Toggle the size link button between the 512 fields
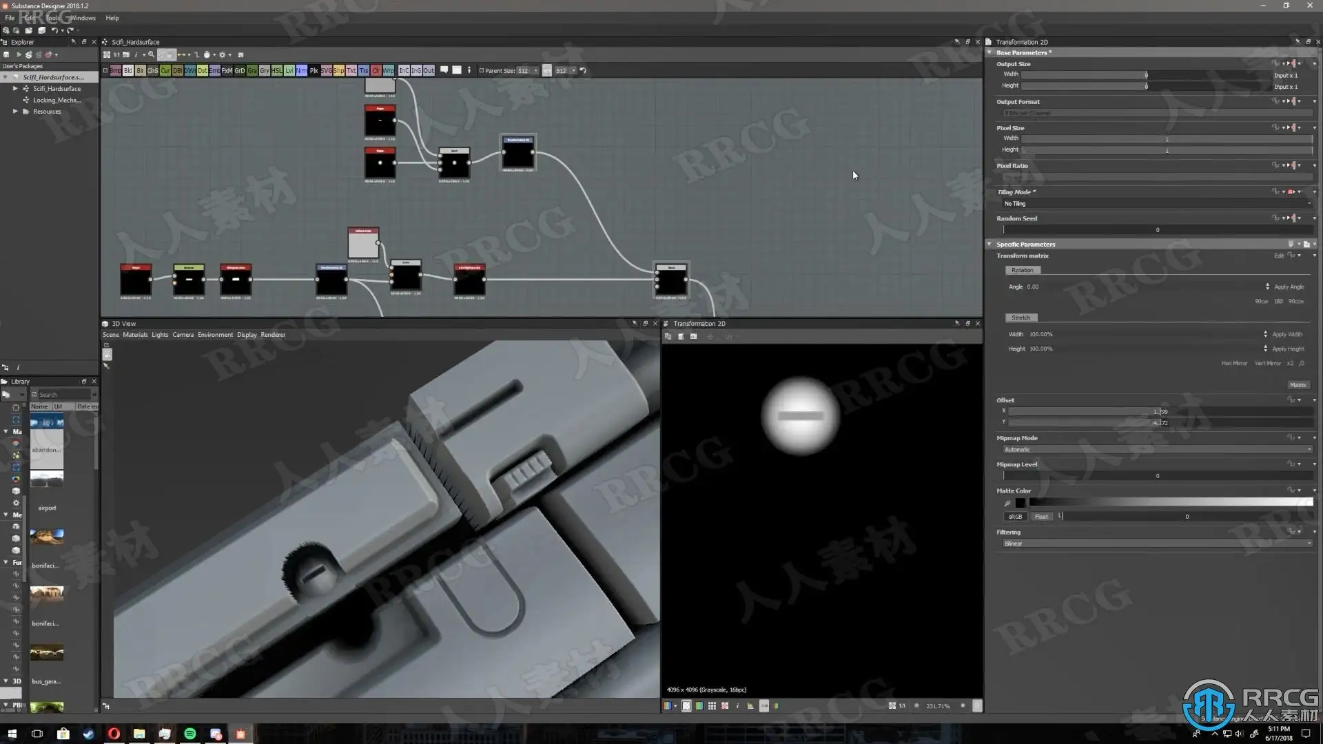The height and width of the screenshot is (744, 1323). click(547, 70)
